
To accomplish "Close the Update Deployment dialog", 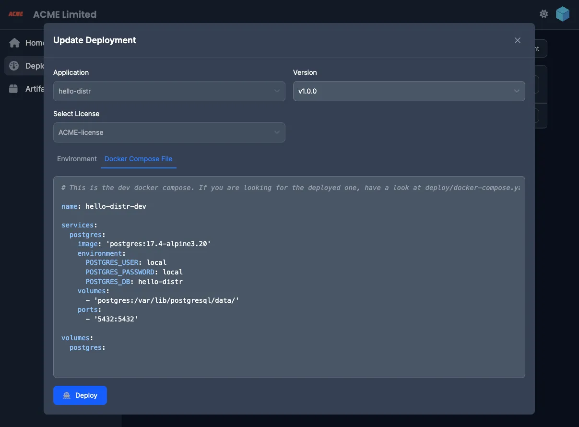I will click(x=517, y=40).
